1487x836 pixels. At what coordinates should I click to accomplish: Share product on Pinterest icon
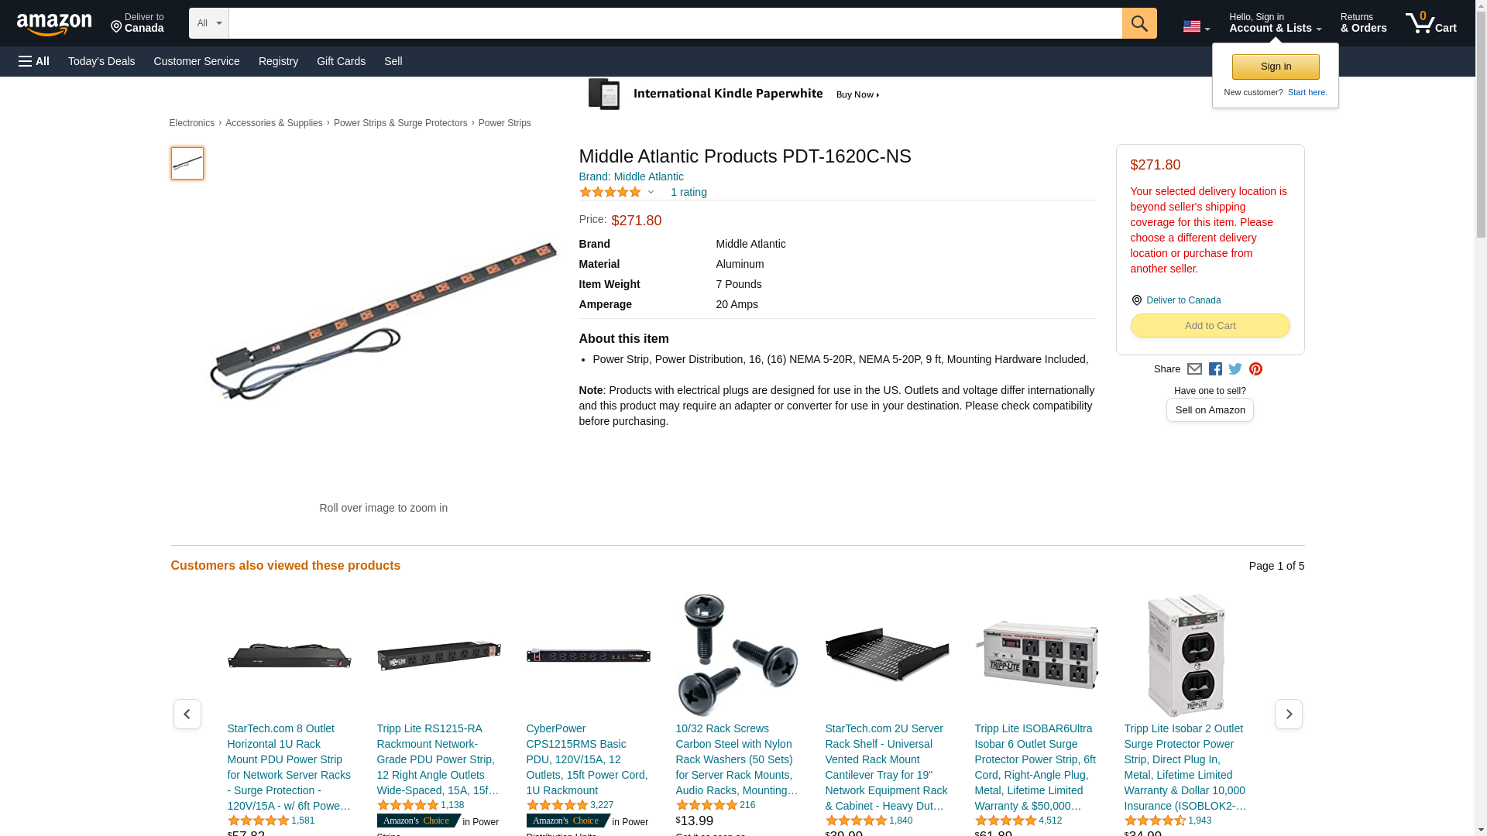(x=1255, y=369)
